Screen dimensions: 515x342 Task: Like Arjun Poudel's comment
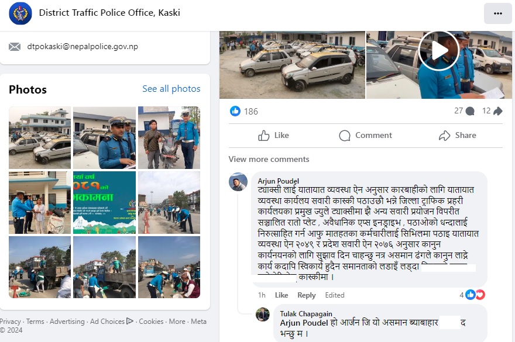(281, 295)
